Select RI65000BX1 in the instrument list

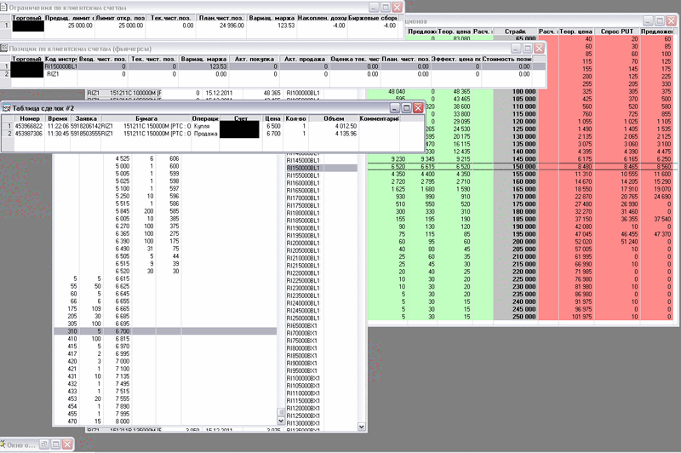[x=301, y=326]
